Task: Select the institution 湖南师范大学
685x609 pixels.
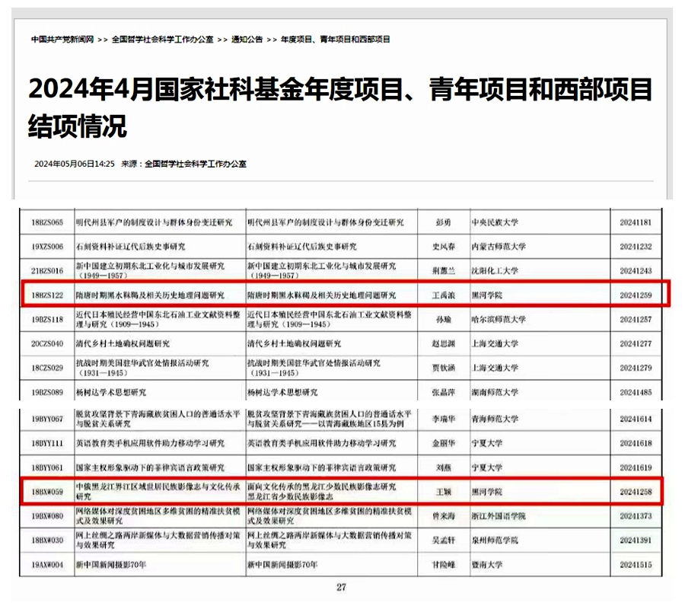Action: [495, 392]
